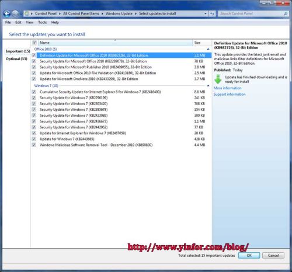Click Office 2010 (5) group heading
292x272 pixels.
(x=46, y=49)
